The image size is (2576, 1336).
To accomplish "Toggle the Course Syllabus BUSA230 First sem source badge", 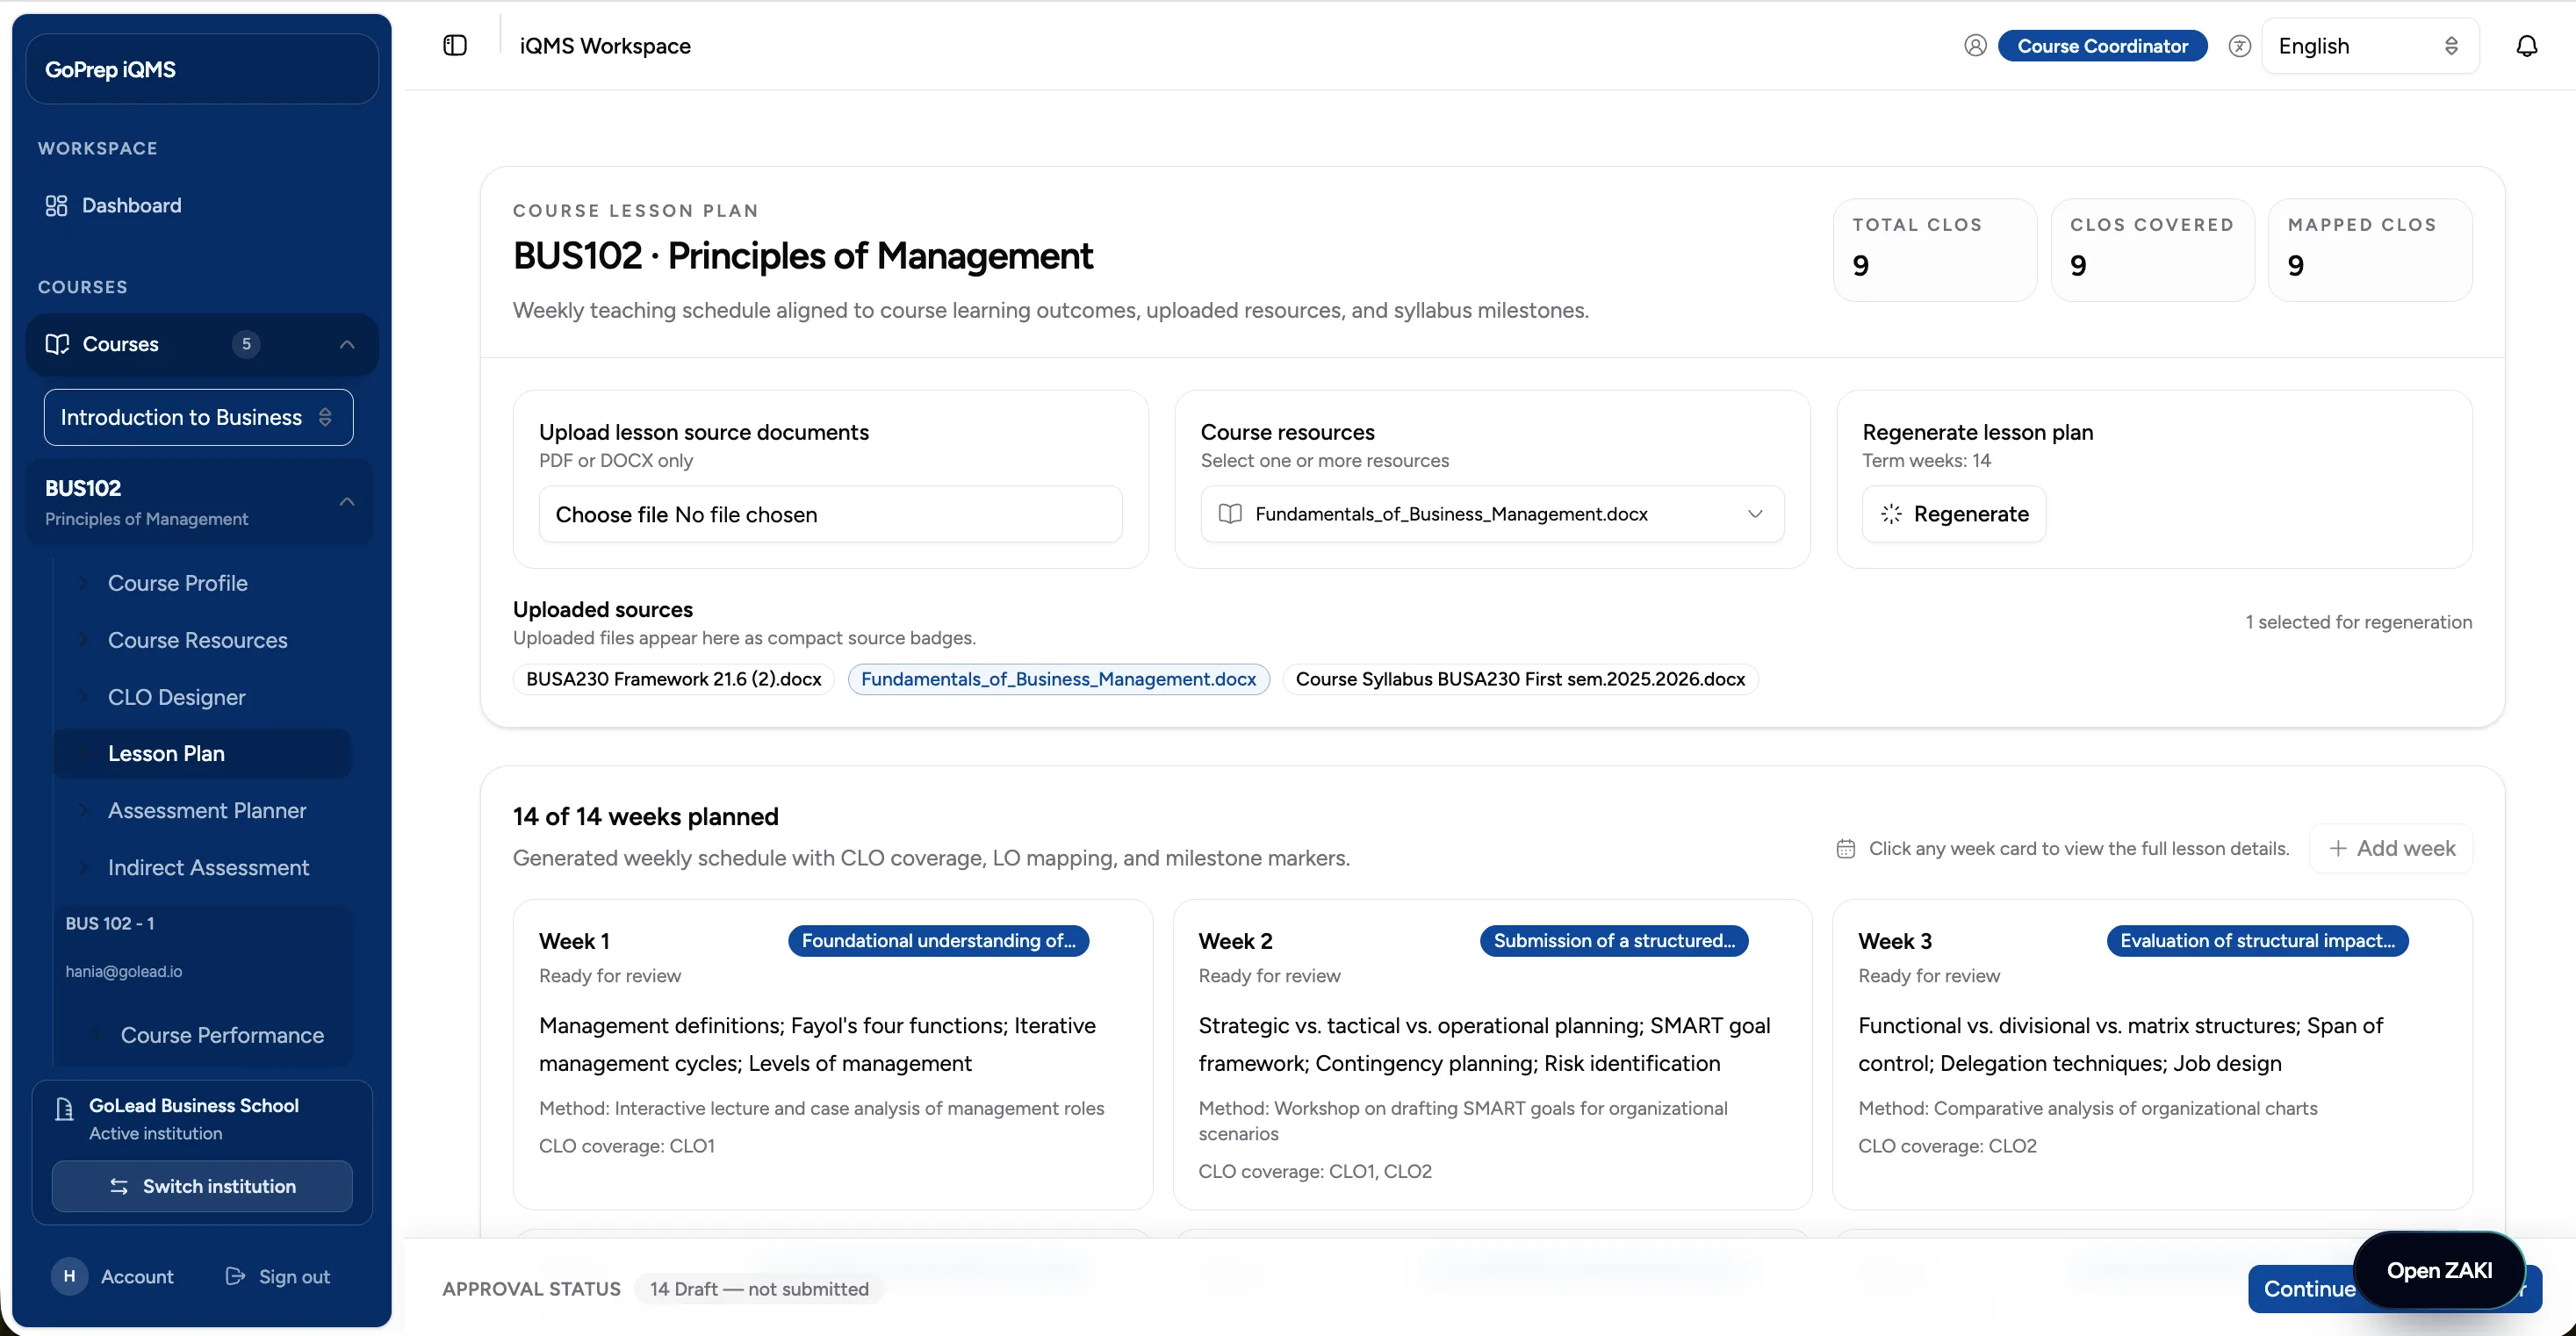I will tap(1520, 679).
